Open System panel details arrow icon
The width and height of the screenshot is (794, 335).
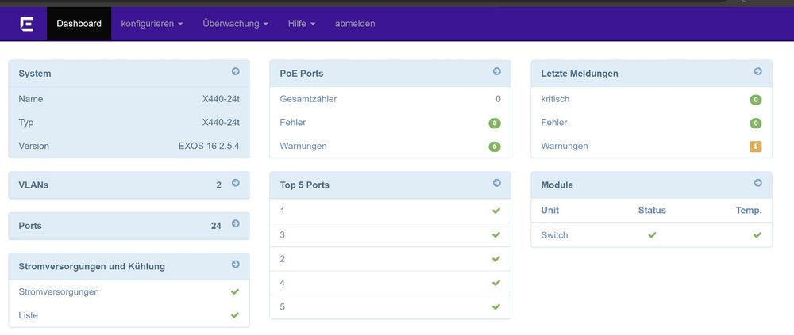pos(236,72)
